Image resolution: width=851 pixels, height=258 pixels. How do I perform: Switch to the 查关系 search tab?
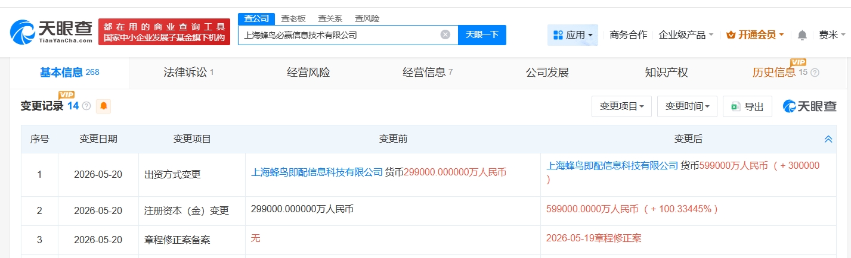[330, 18]
